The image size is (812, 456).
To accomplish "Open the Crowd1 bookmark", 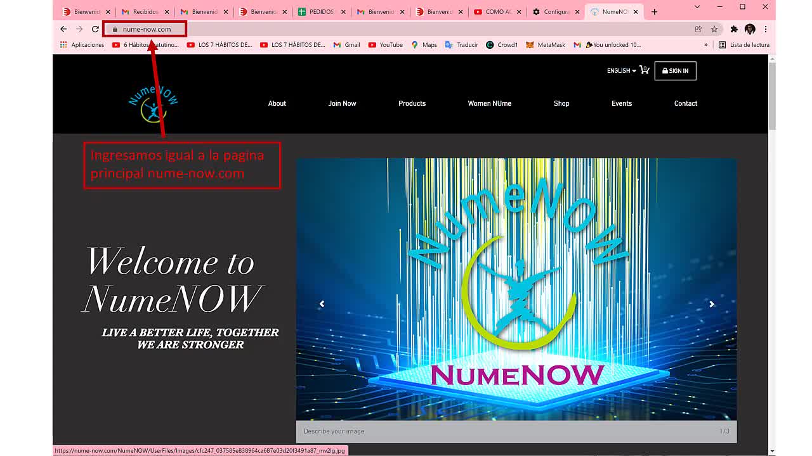I will click(x=502, y=45).
